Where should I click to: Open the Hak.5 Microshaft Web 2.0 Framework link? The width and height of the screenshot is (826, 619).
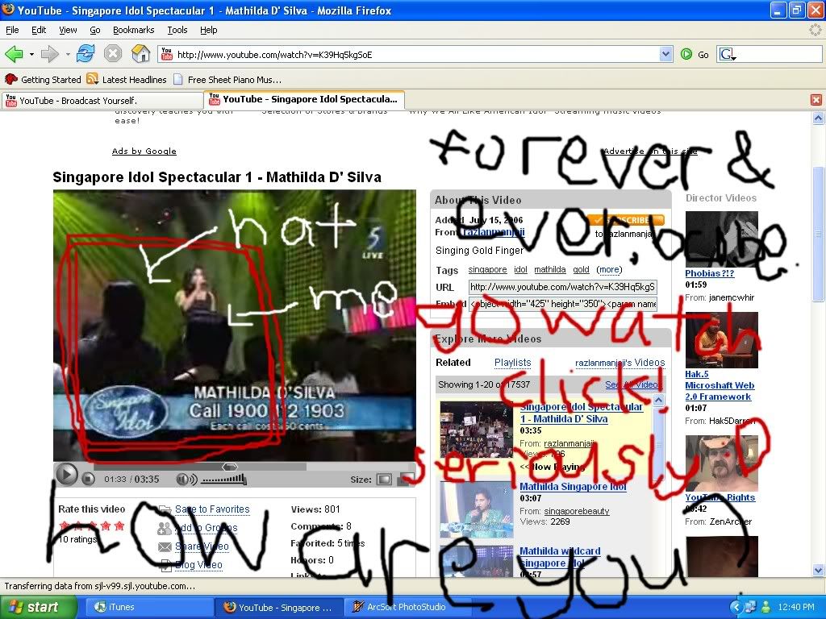coord(720,385)
